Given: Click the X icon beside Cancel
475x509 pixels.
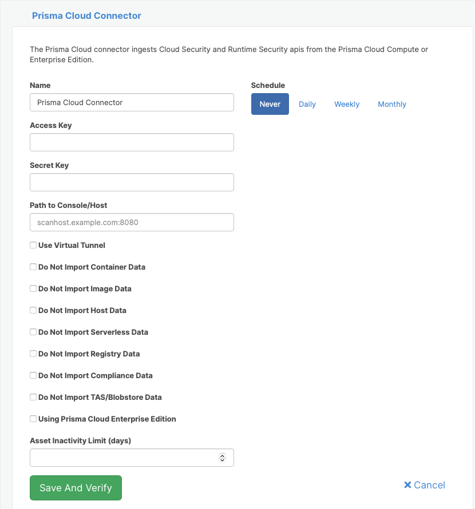Looking at the screenshot, I should tap(407, 485).
